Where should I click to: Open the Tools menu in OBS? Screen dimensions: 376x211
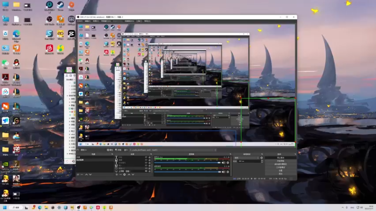pos(139,21)
